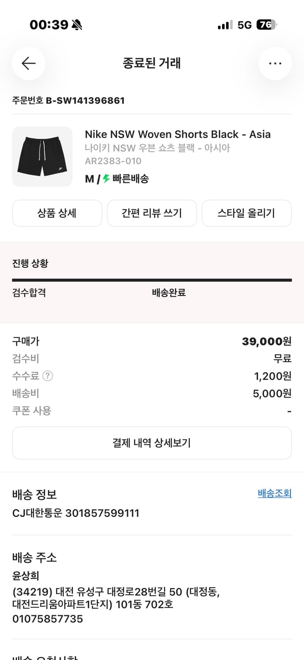This screenshot has width=304, height=660.
Task: Follow the 배송조회 tracking link
Action: (x=274, y=493)
